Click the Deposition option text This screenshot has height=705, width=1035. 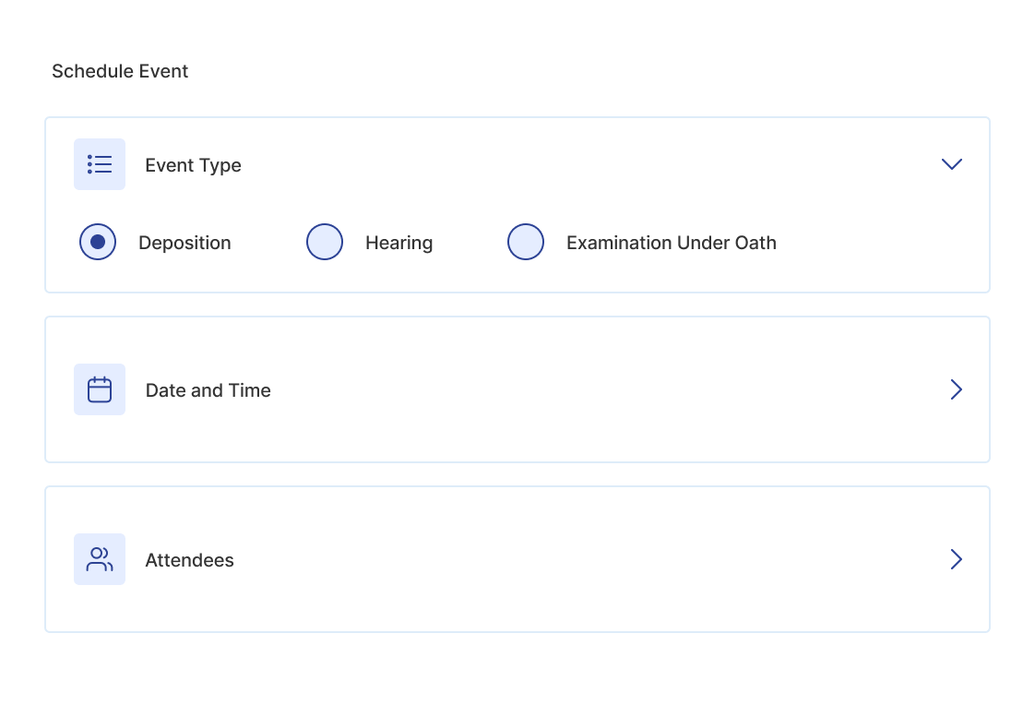click(x=184, y=243)
